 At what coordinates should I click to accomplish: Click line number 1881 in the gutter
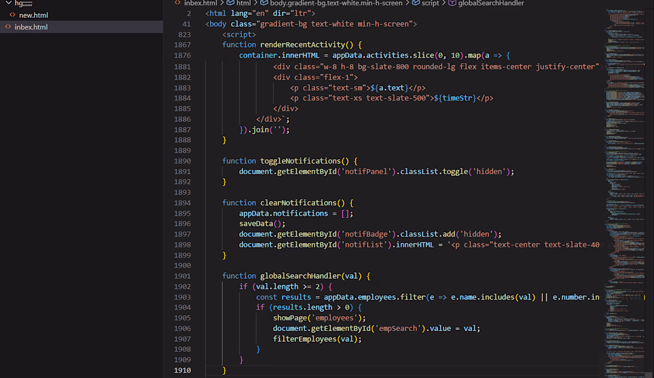tap(183, 67)
